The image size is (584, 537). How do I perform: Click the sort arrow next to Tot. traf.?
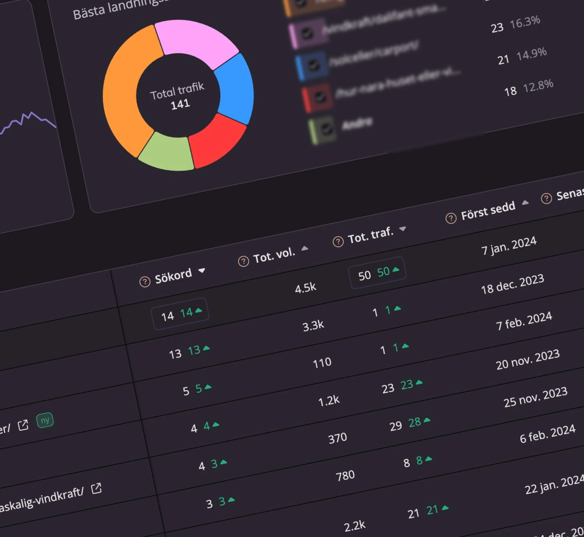click(403, 229)
